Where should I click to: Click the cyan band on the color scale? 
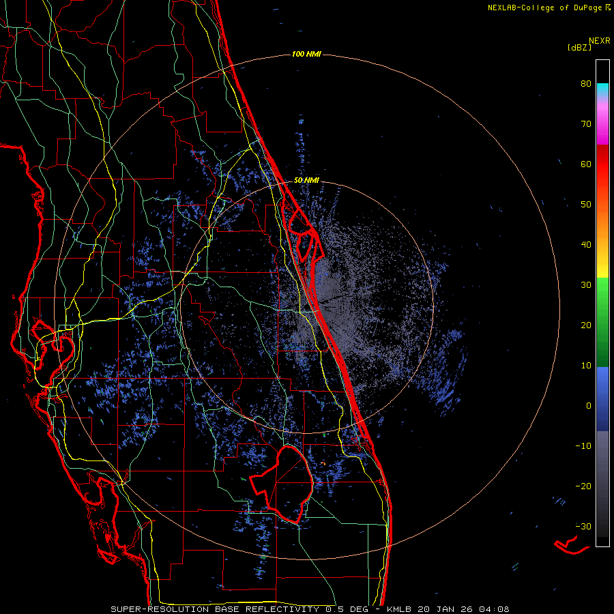602,88
